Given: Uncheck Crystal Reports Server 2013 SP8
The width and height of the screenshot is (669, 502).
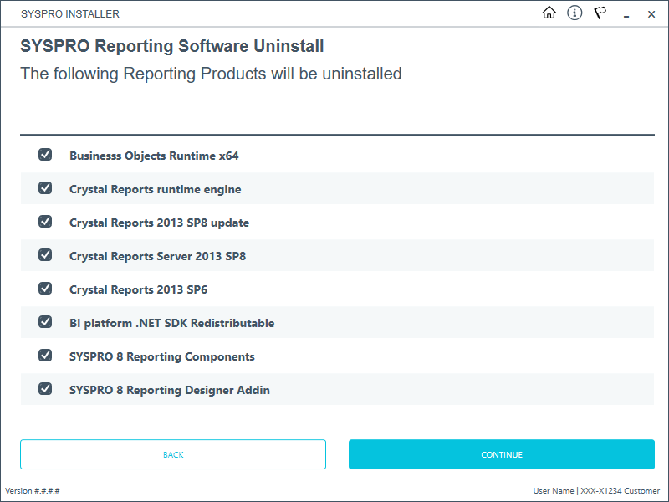Looking at the screenshot, I should coord(45,255).
